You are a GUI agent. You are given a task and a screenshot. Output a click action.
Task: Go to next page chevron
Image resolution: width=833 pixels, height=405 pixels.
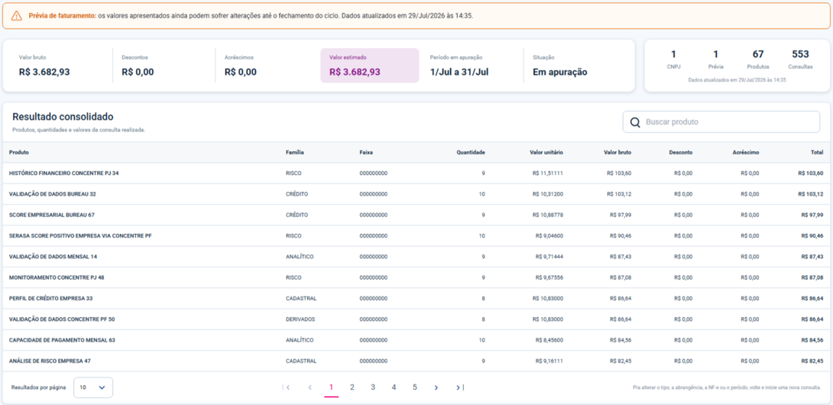[x=436, y=387]
